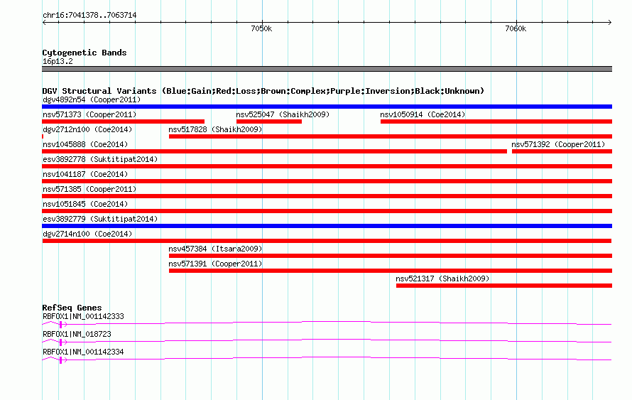The image size is (632, 400).
Task: Open the DGV Structural Variants track heading
Action: (263, 91)
